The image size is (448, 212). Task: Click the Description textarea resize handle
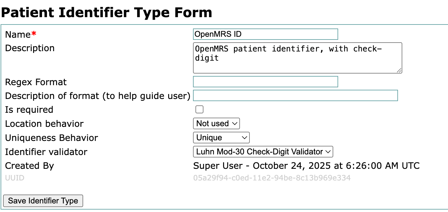399,70
